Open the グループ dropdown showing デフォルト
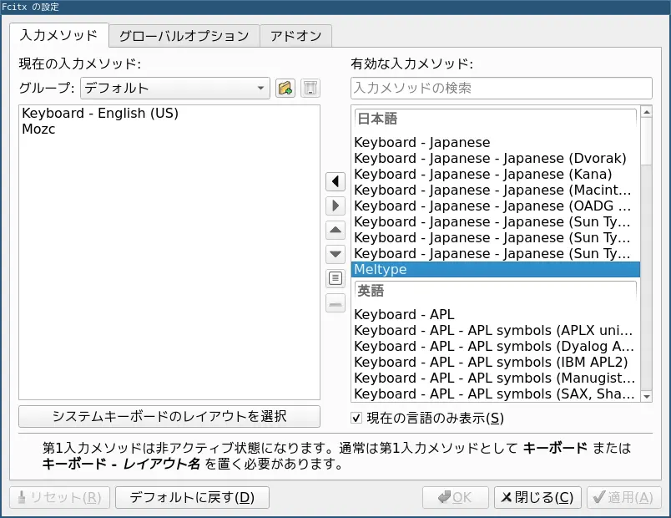This screenshot has width=671, height=518. pyautogui.click(x=175, y=89)
